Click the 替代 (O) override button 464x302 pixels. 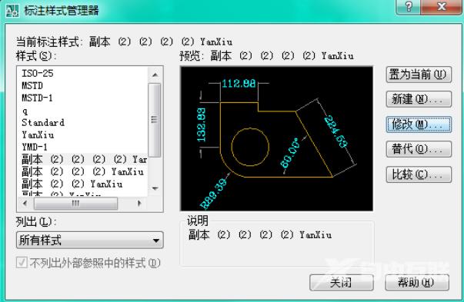pyautogui.click(x=419, y=149)
